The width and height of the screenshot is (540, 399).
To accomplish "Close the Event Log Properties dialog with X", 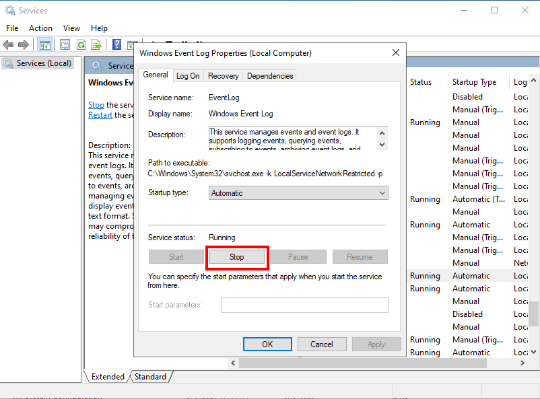I will 396,52.
